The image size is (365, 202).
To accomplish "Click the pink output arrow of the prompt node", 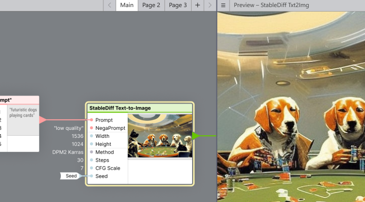I will 43,120.
